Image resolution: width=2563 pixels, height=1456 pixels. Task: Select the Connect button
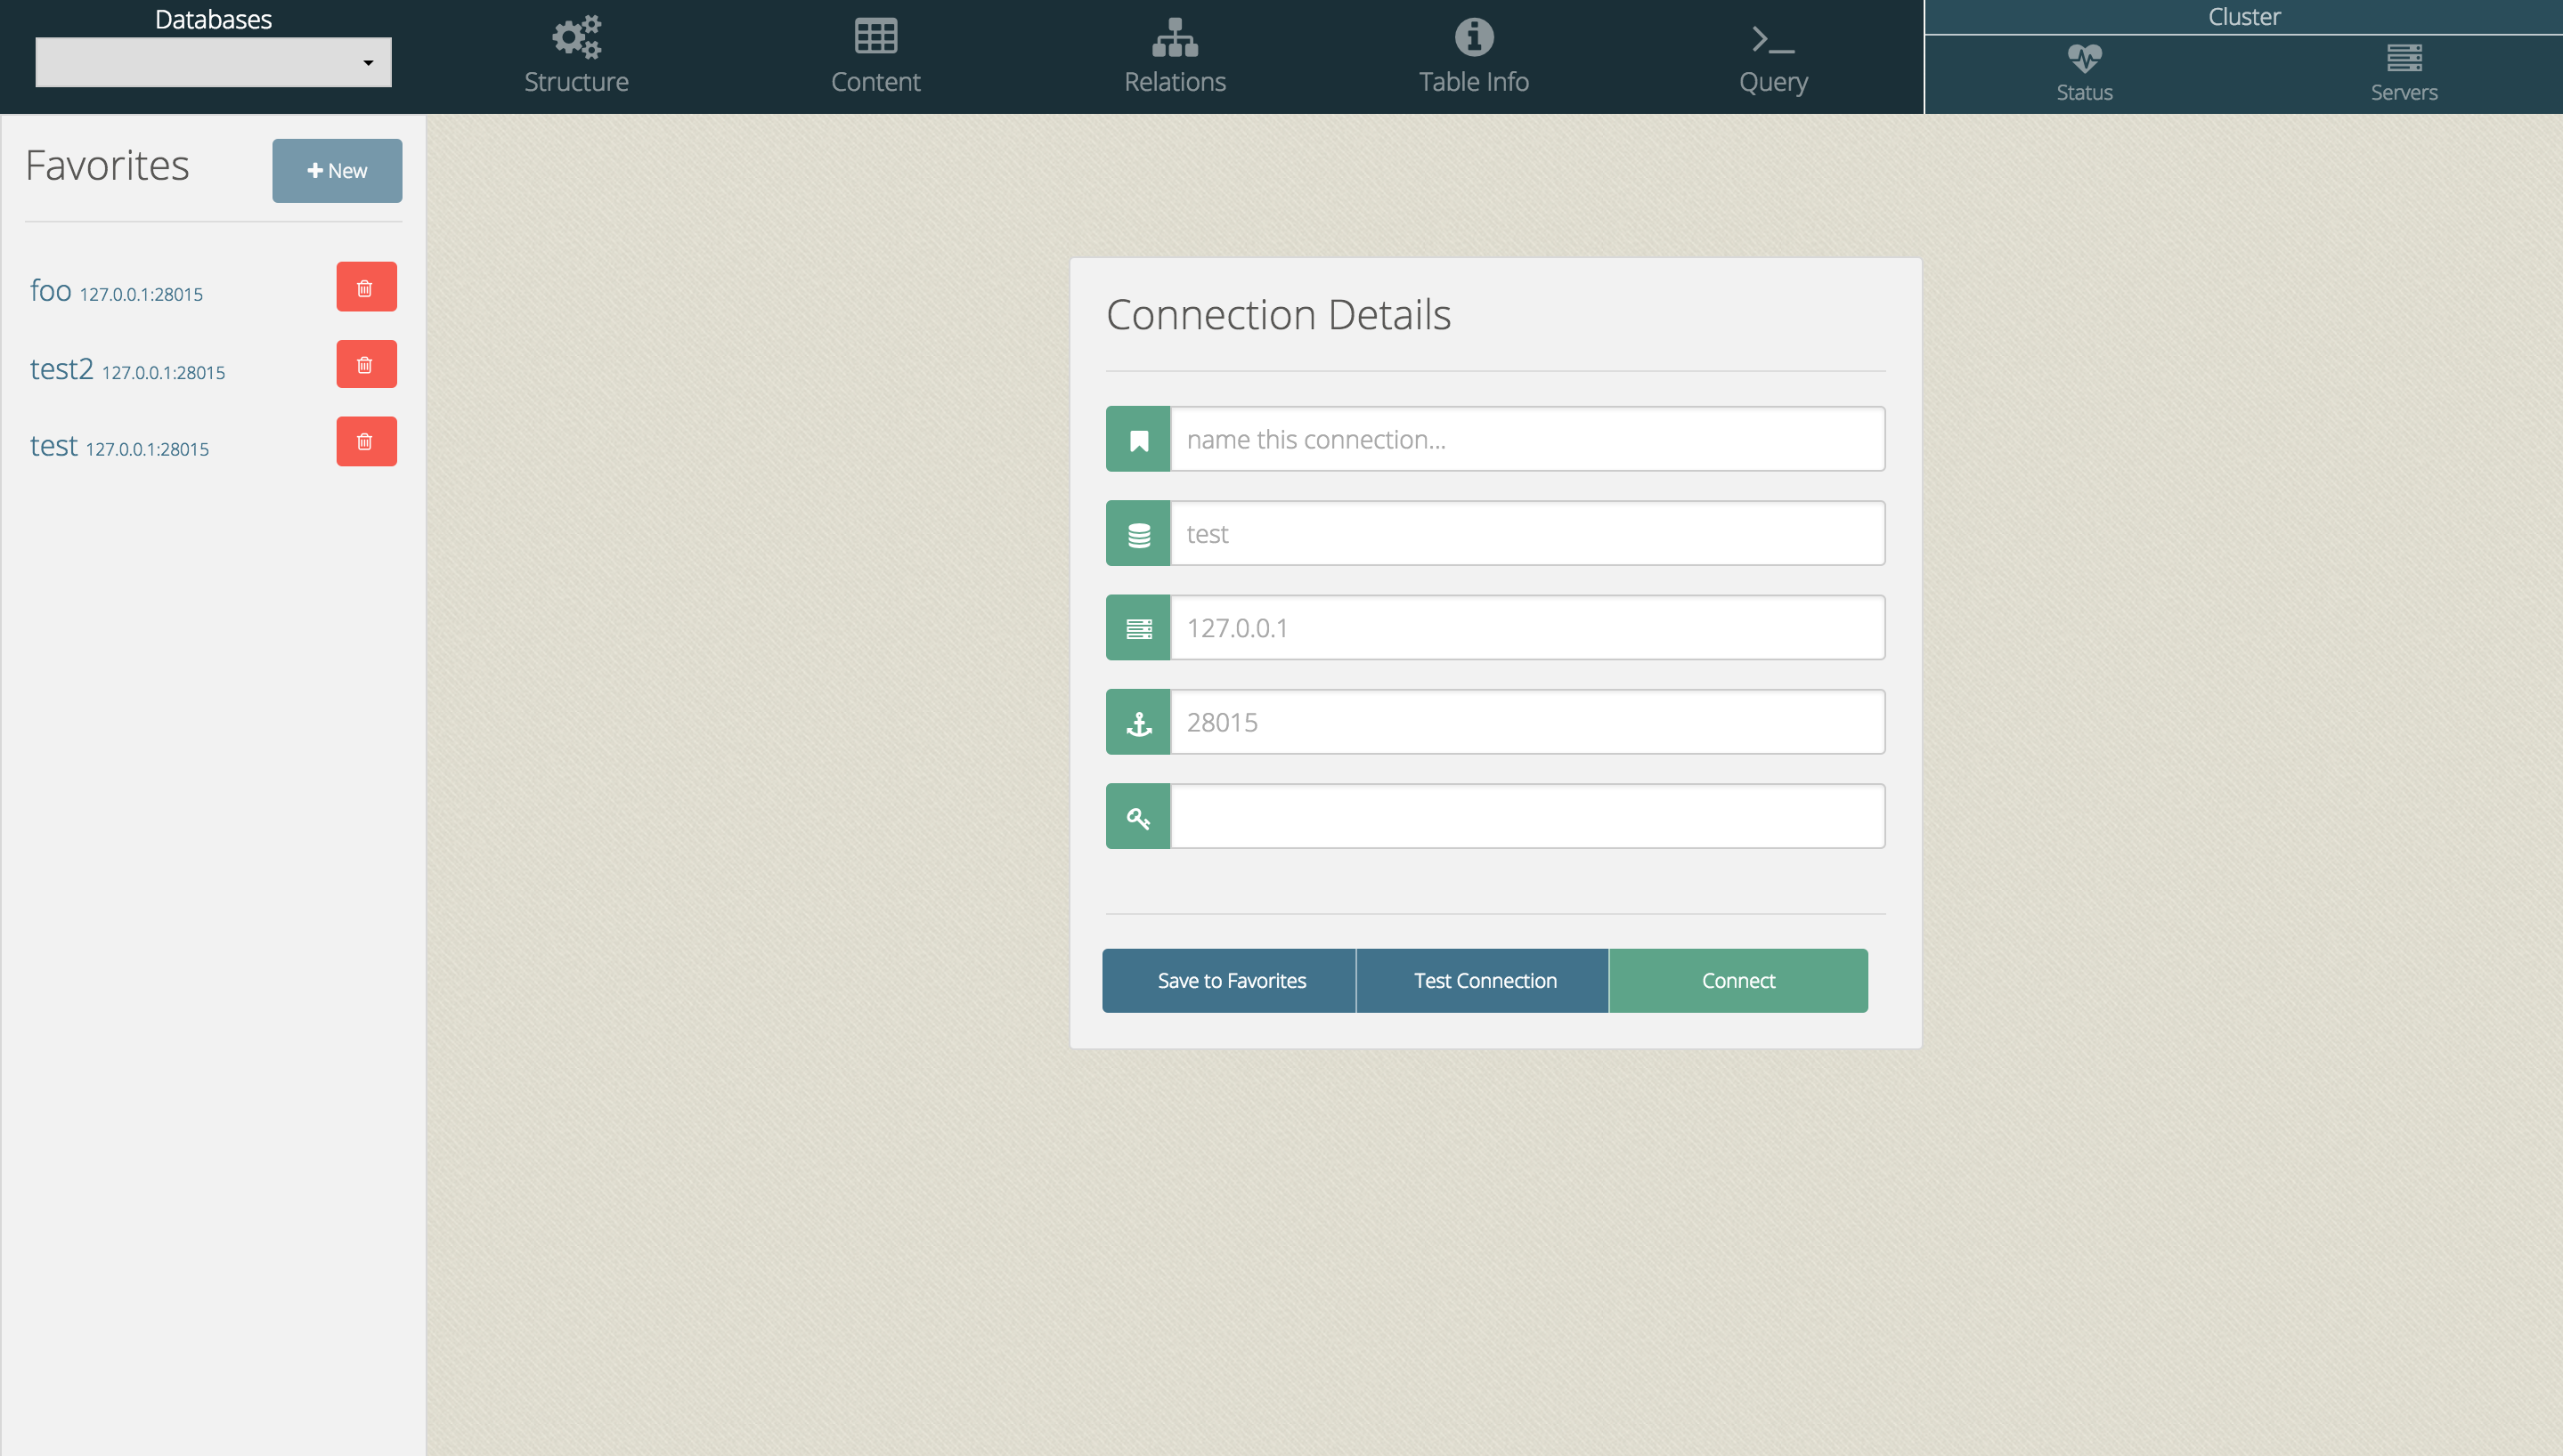pos(1739,980)
